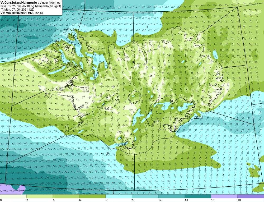Click the 'Veðurstofan/Harmonie' title text

(x=18, y=3)
